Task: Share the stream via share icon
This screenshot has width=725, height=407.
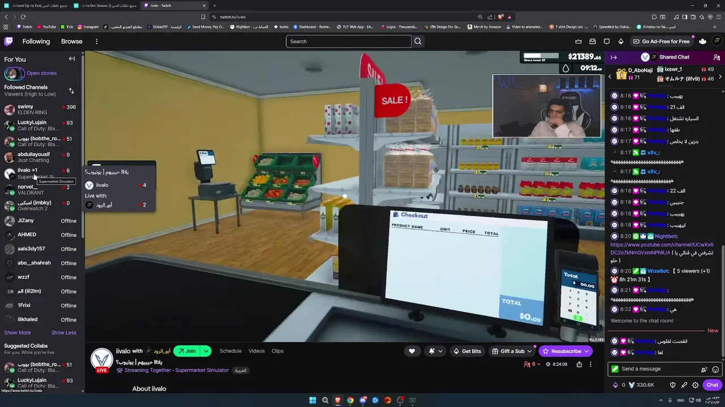Action: (579, 365)
